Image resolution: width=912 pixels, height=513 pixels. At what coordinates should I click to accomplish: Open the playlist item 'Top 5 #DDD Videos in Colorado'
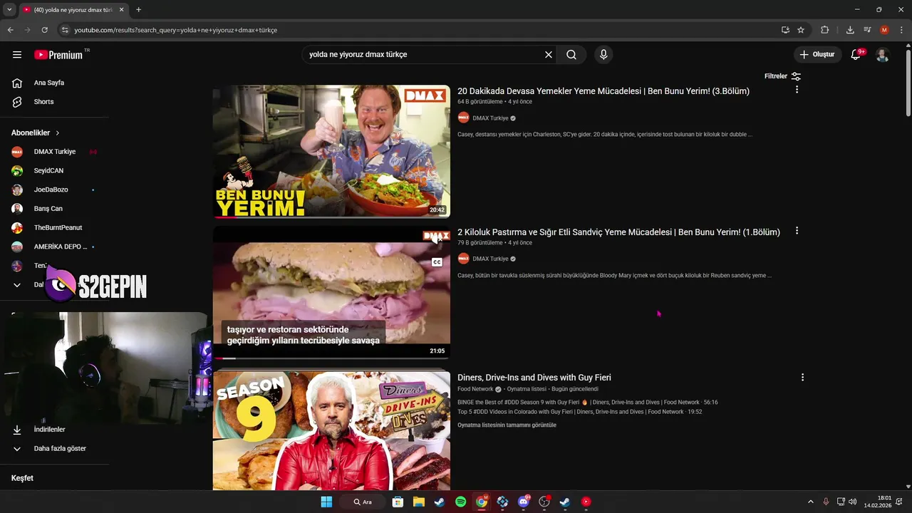pyautogui.click(x=580, y=412)
